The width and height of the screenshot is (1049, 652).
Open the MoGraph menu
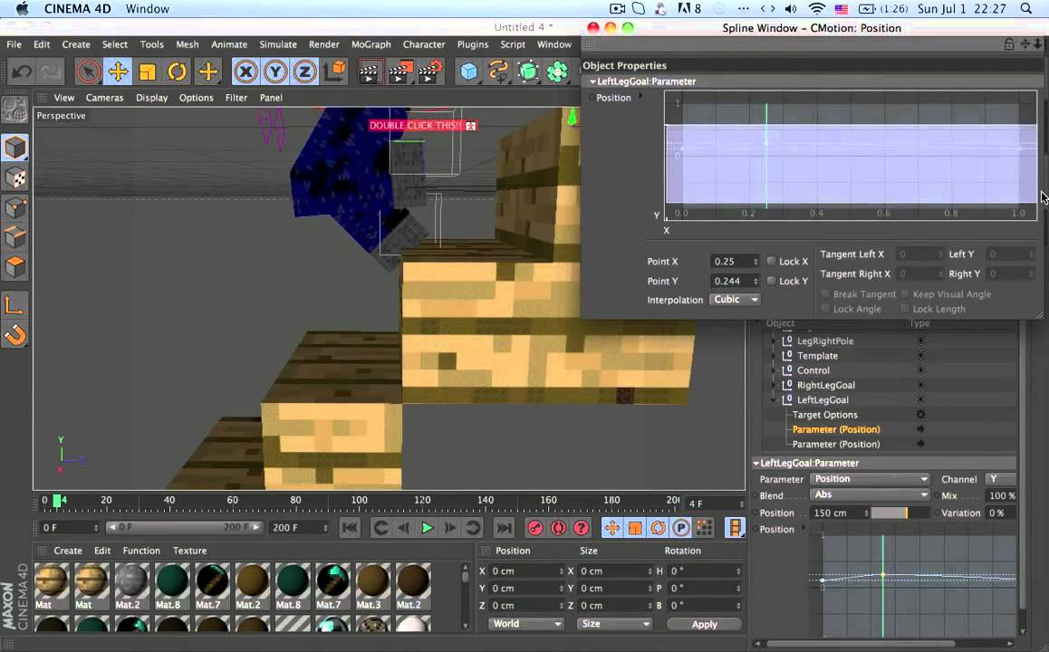click(x=371, y=44)
